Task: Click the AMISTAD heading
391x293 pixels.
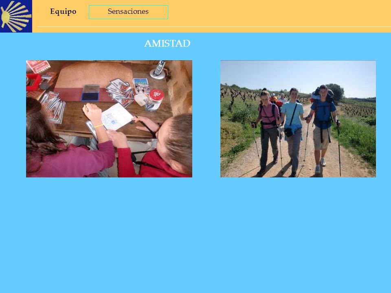Action: coord(167,44)
